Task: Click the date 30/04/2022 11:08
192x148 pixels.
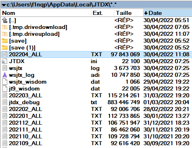Action: point(166,54)
